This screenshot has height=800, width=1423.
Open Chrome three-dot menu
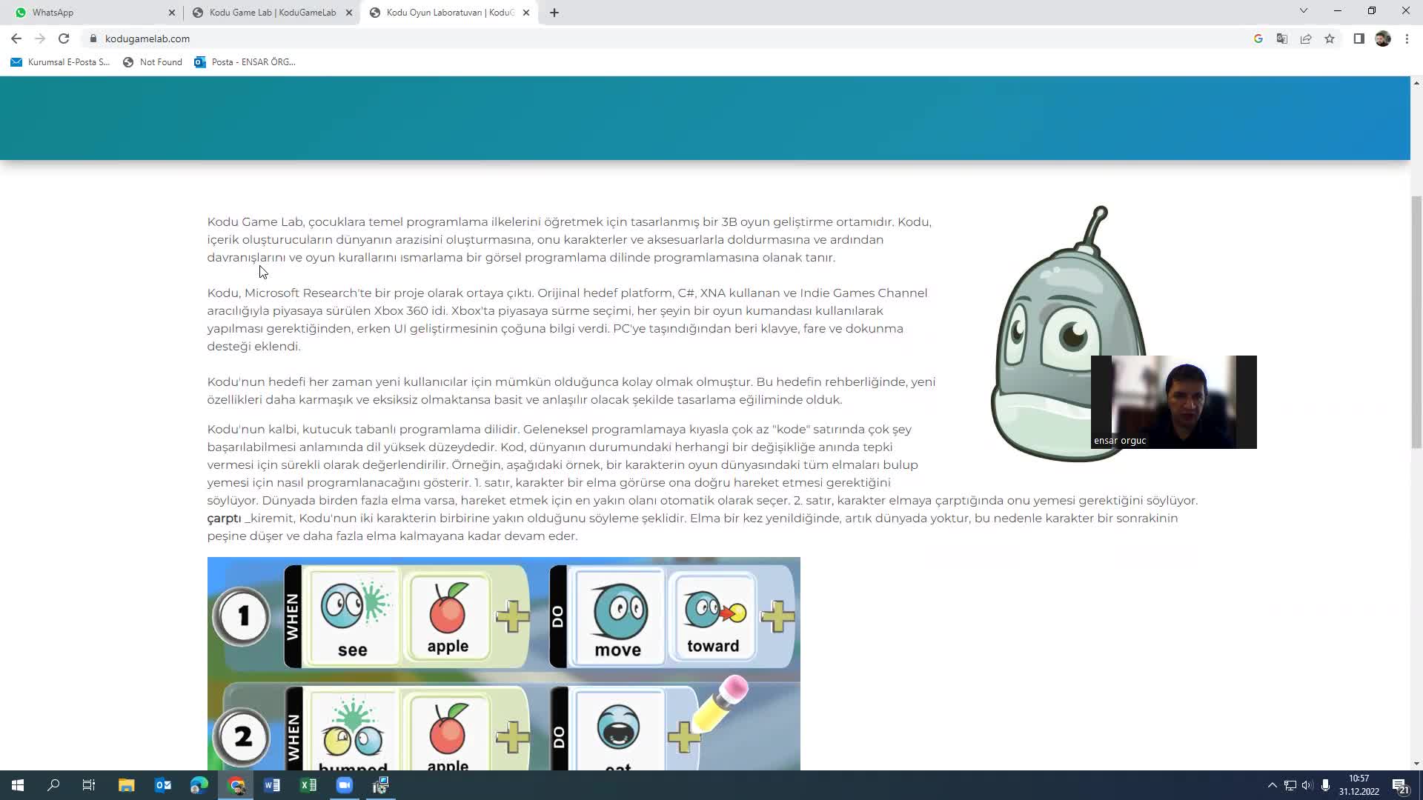coord(1407,39)
